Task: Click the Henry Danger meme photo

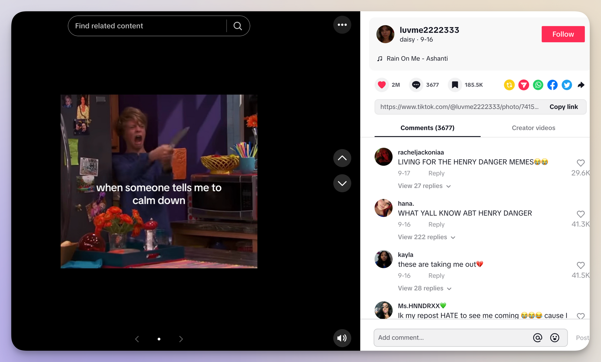Action: pyautogui.click(x=159, y=181)
